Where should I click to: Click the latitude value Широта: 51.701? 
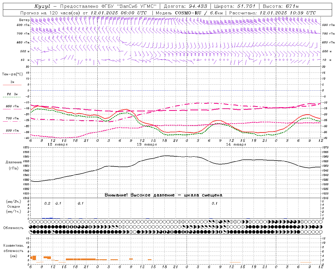coord(234,6)
